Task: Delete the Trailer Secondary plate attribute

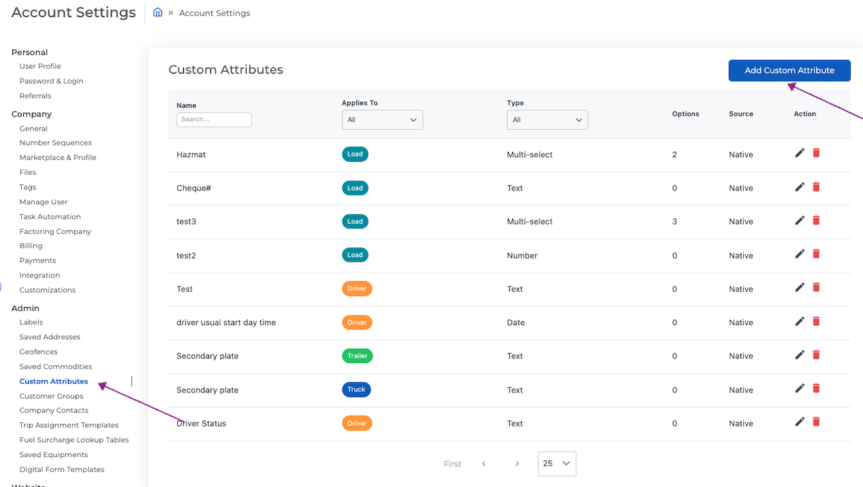Action: point(816,354)
